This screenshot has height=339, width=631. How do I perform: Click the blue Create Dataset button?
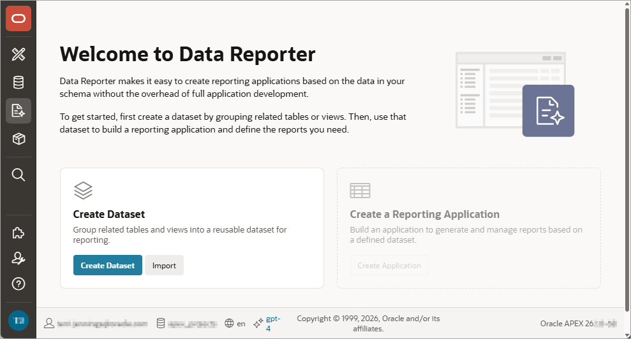click(107, 266)
